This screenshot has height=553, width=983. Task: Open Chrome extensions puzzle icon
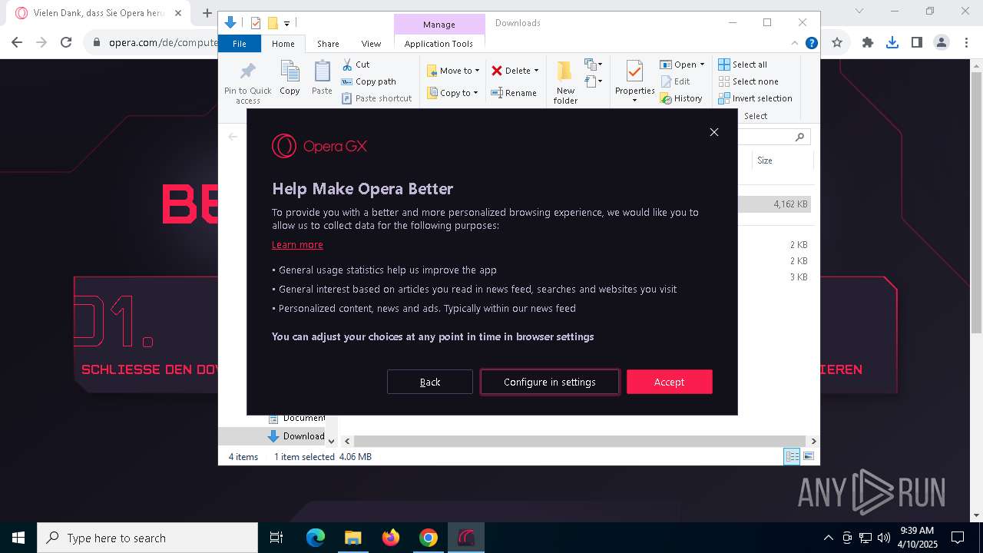868,42
